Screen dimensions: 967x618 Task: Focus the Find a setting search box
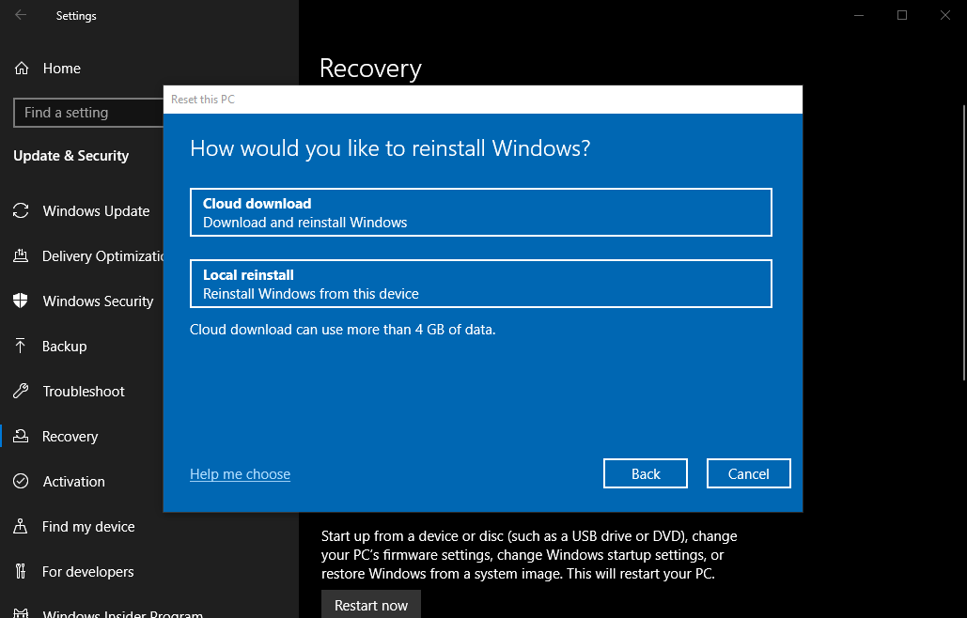(88, 113)
